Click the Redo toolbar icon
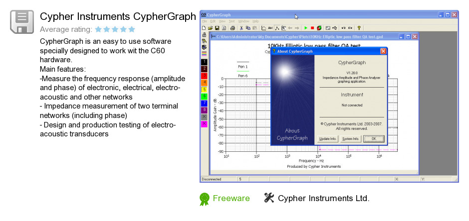 350,28
